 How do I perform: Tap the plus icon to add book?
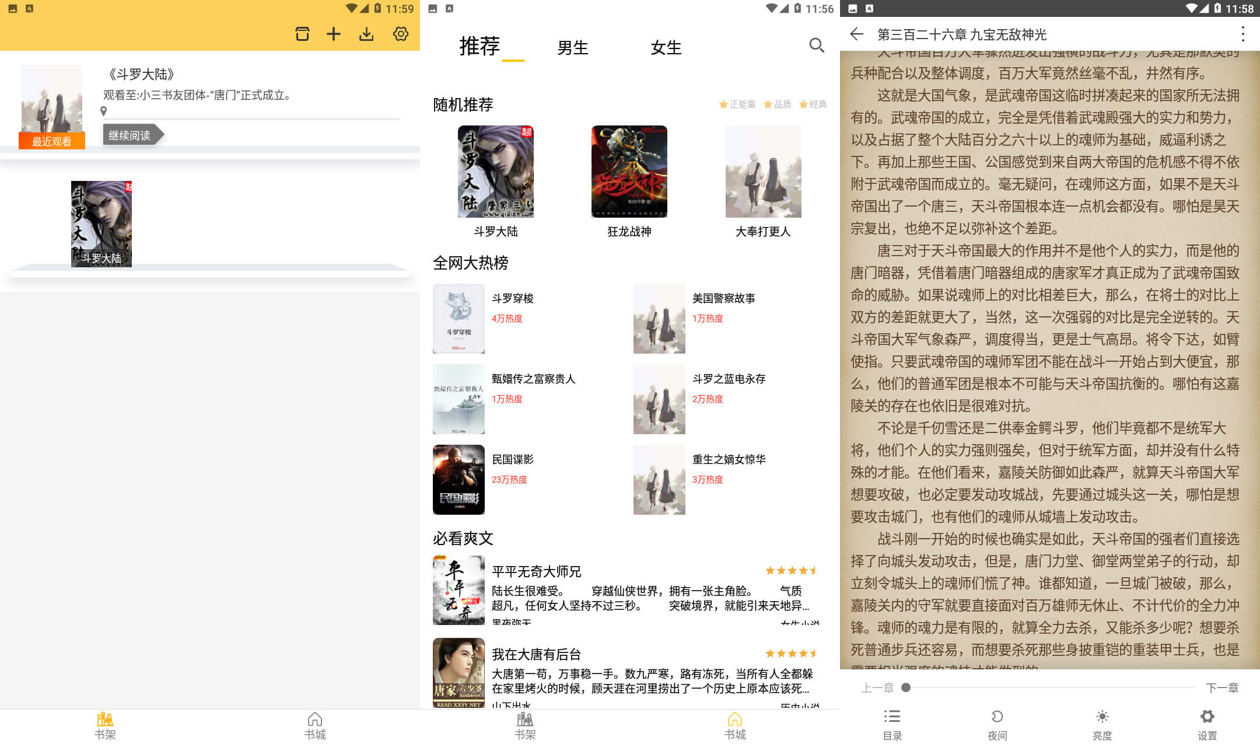pyautogui.click(x=334, y=34)
